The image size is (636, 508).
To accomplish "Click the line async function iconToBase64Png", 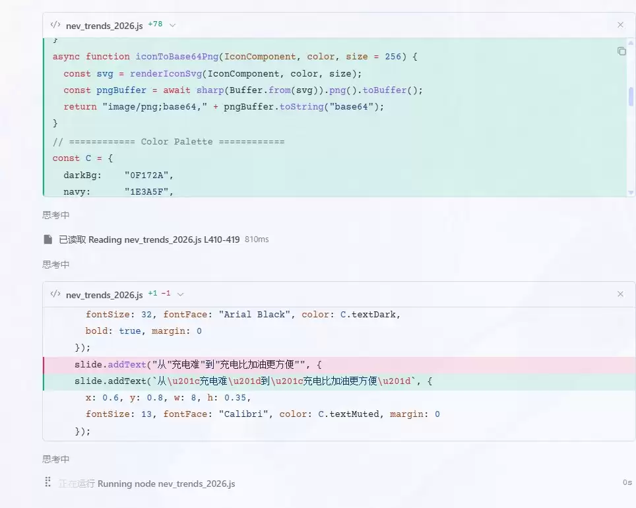I will tap(235, 57).
